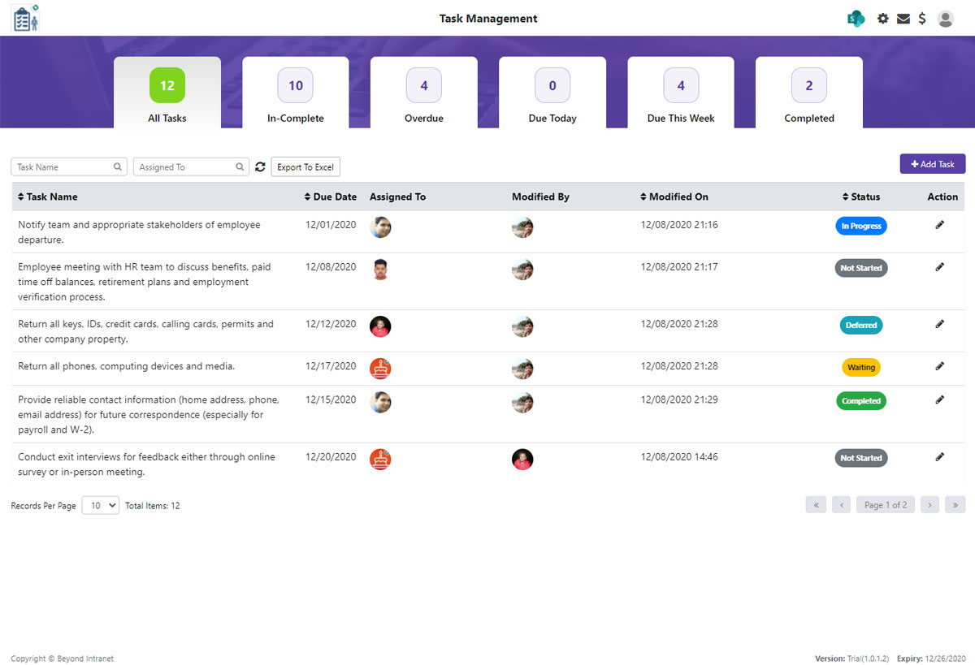Switch to the Completed tab

pos(808,91)
